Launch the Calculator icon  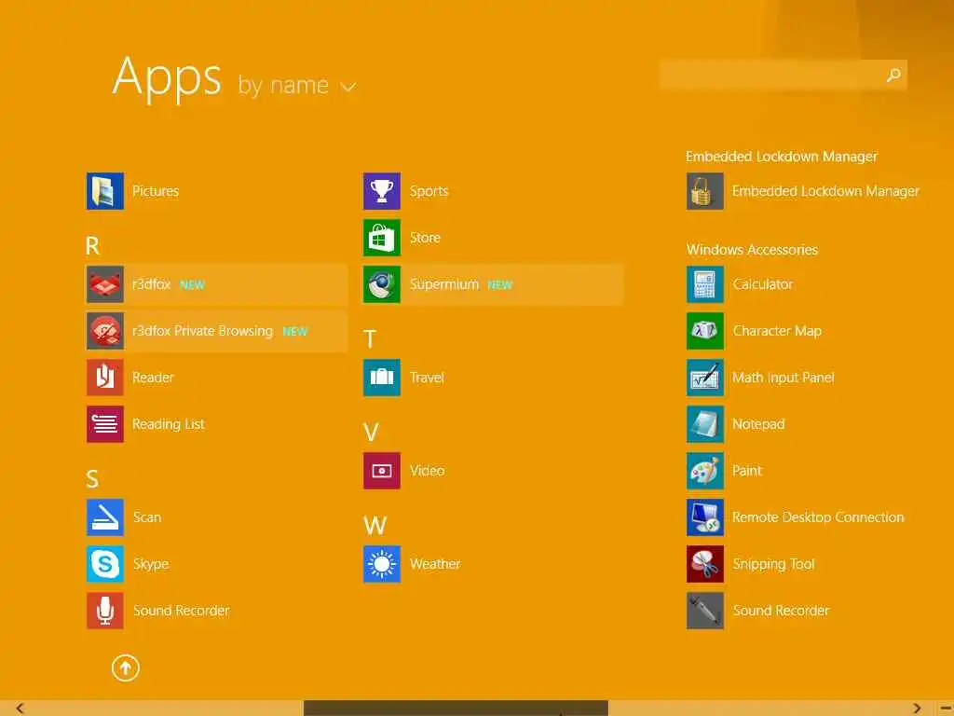(705, 284)
